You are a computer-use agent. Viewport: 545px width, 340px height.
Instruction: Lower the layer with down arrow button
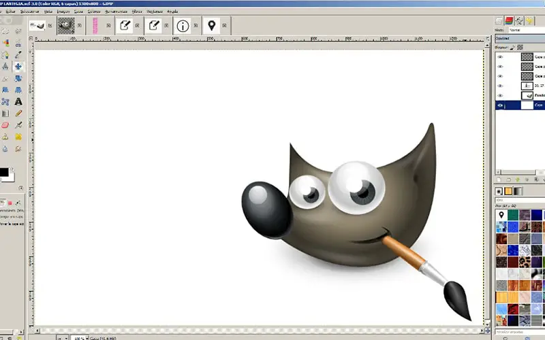pos(527,180)
